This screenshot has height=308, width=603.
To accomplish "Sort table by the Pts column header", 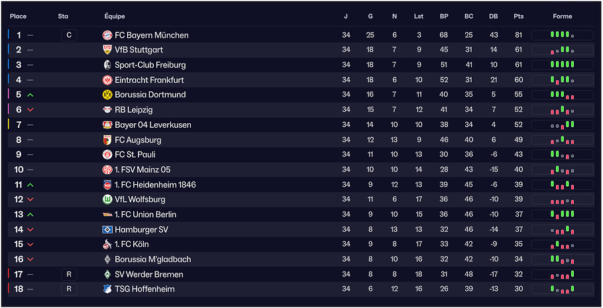I will coord(518,16).
